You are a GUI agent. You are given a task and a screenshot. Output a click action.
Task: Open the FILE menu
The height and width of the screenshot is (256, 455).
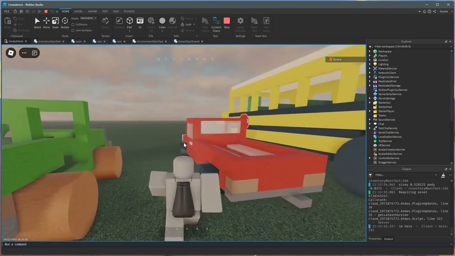pos(7,11)
